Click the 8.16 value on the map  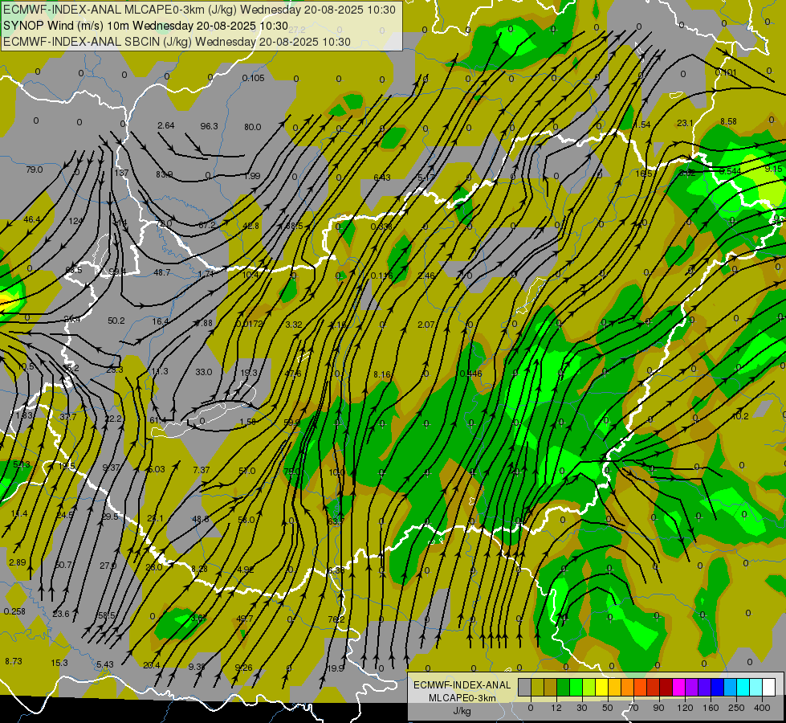(382, 374)
